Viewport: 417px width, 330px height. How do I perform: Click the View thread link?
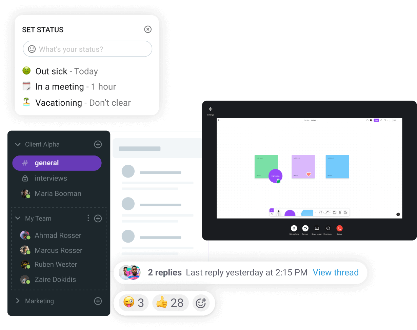click(336, 272)
